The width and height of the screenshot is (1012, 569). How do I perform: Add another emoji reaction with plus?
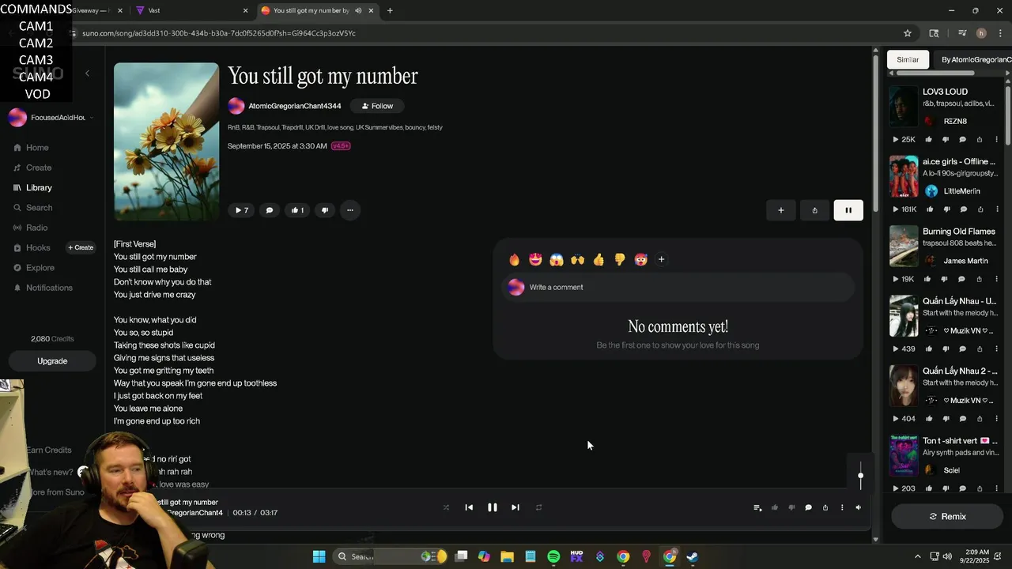pyautogui.click(x=662, y=259)
